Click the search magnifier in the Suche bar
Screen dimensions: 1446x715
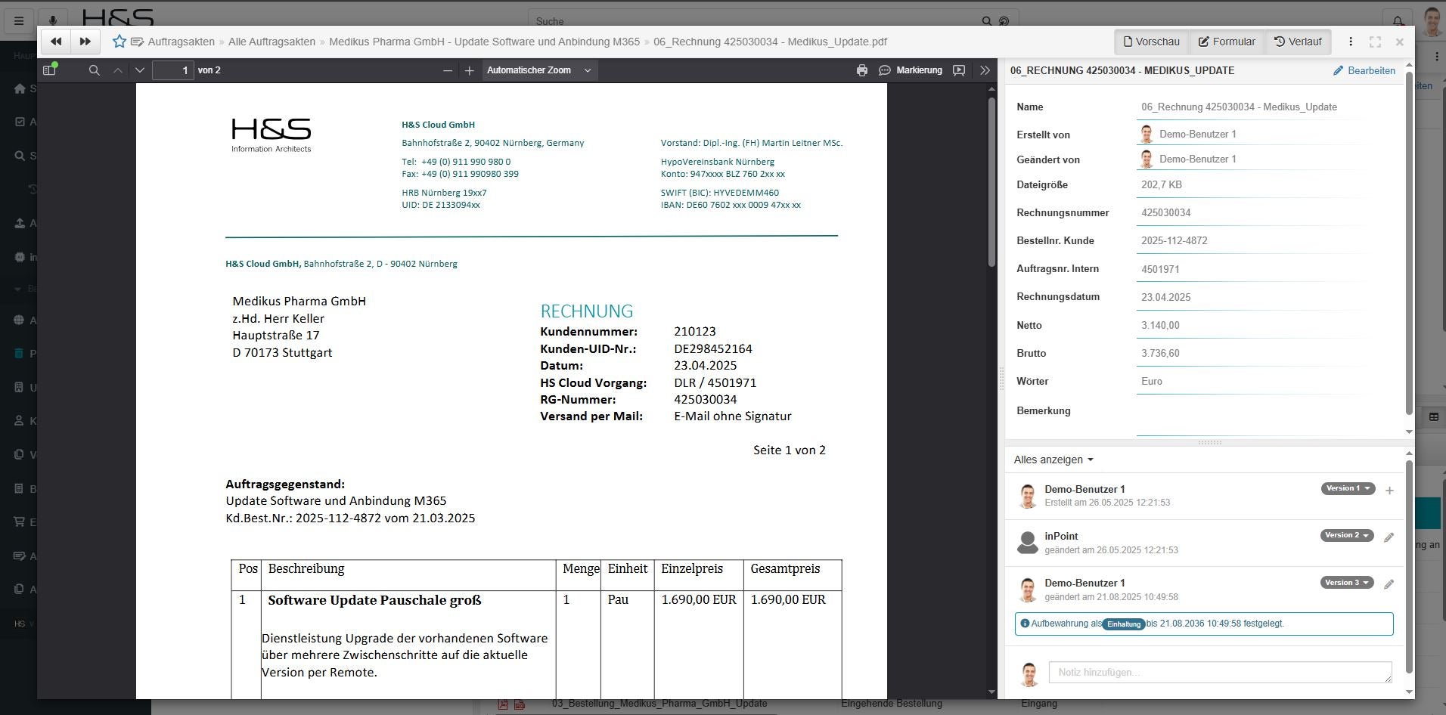coord(987,21)
